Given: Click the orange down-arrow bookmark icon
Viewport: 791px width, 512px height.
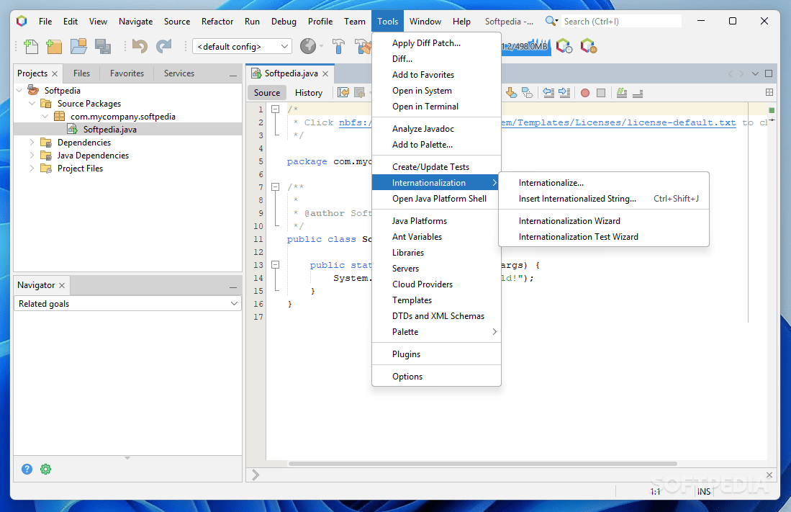Looking at the screenshot, I should (511, 92).
